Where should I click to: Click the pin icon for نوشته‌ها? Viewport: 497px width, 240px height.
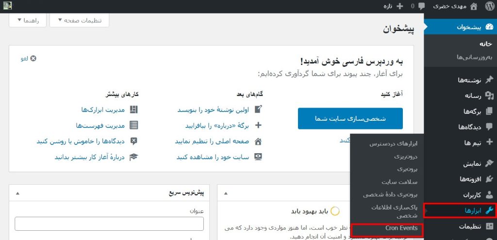(x=489, y=80)
